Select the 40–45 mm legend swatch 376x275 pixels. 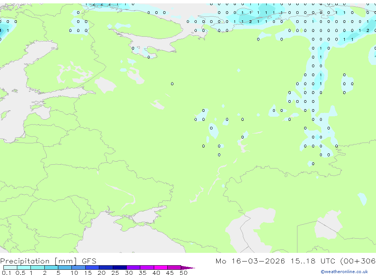click(x=161, y=267)
